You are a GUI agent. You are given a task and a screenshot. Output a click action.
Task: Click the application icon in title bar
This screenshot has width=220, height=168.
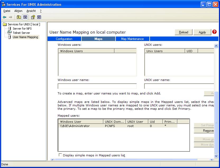tap(3, 4)
